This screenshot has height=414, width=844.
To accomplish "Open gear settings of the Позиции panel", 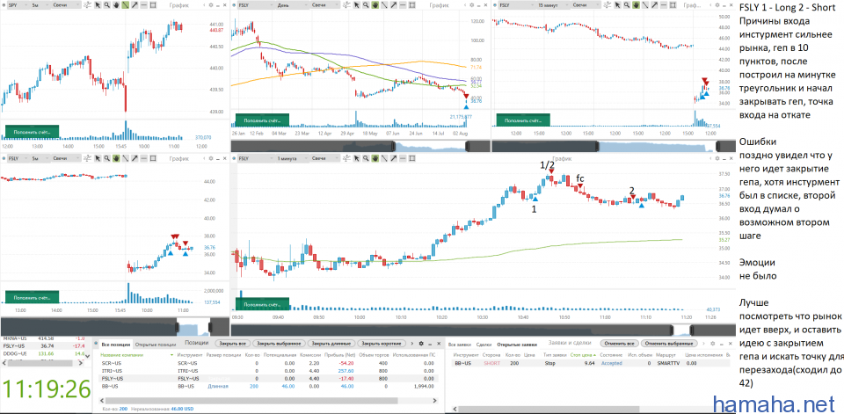I will [x=421, y=343].
